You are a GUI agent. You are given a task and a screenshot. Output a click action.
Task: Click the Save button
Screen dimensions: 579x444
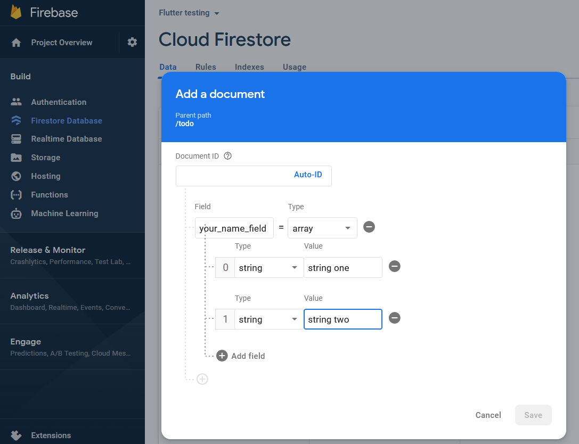tap(533, 415)
